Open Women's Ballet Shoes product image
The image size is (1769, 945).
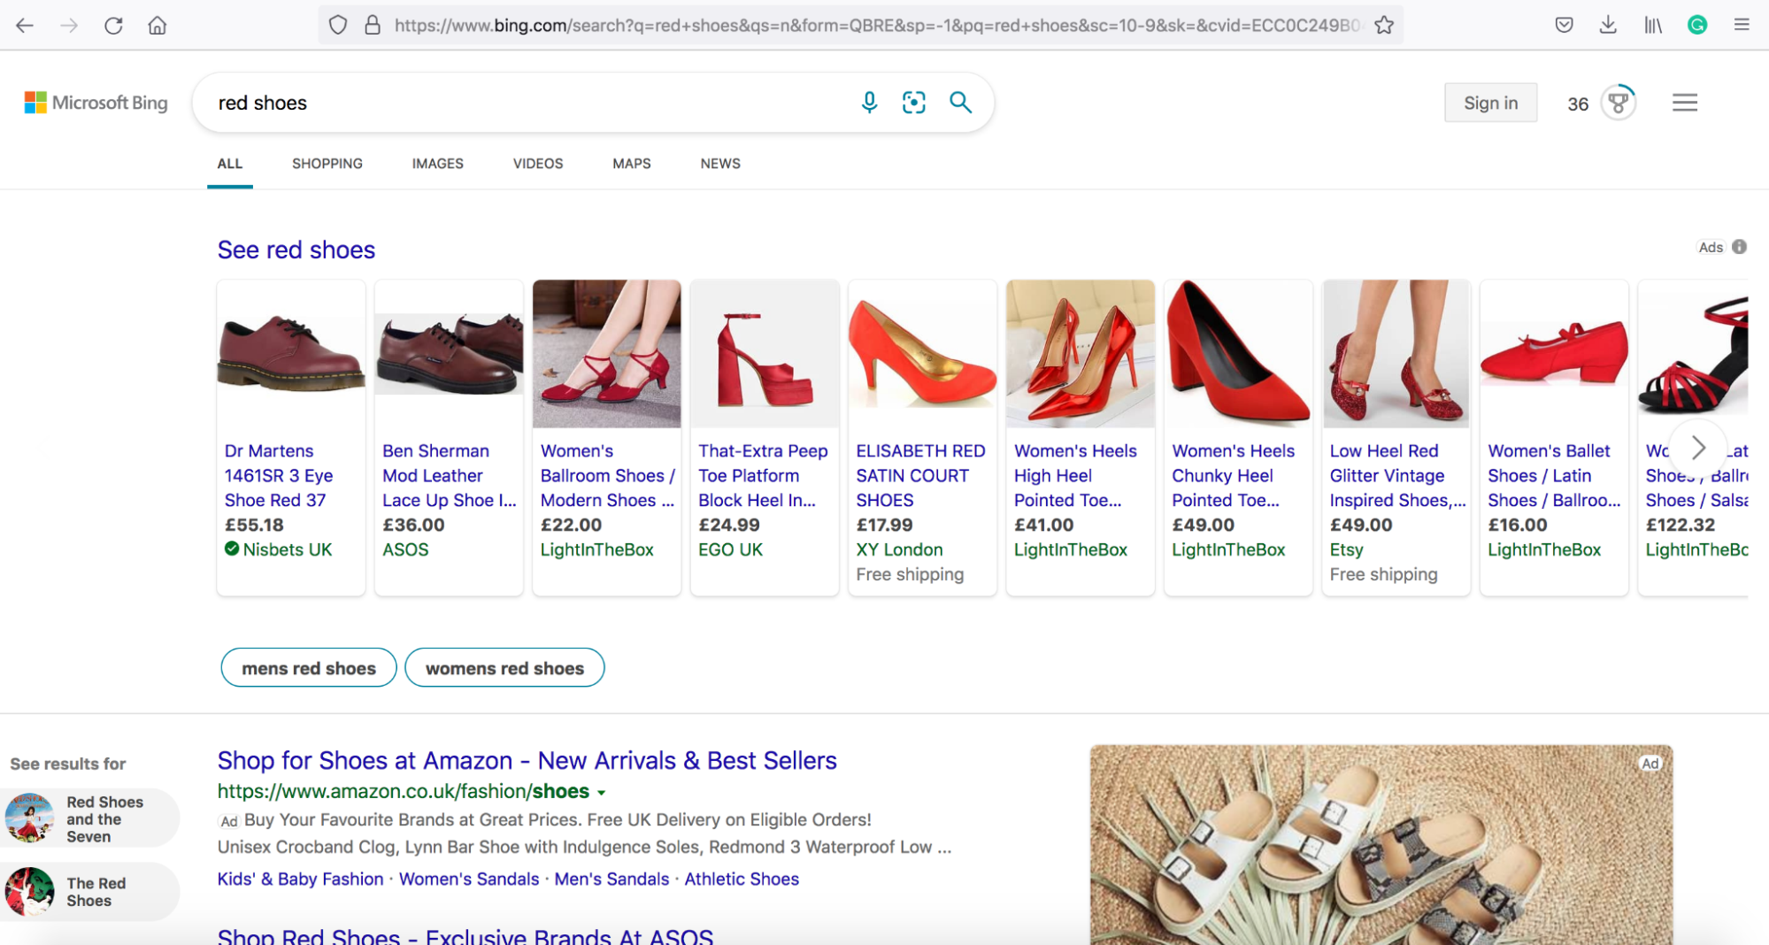coord(1555,354)
